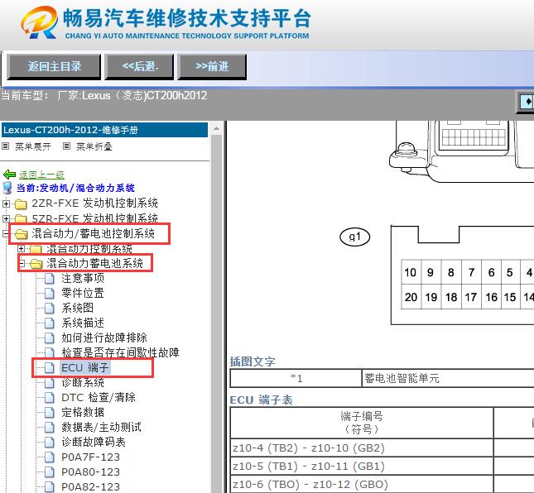Viewport: 534px width, 493px height.
Task: Select the ECU 端子 entry
Action: tap(85, 368)
